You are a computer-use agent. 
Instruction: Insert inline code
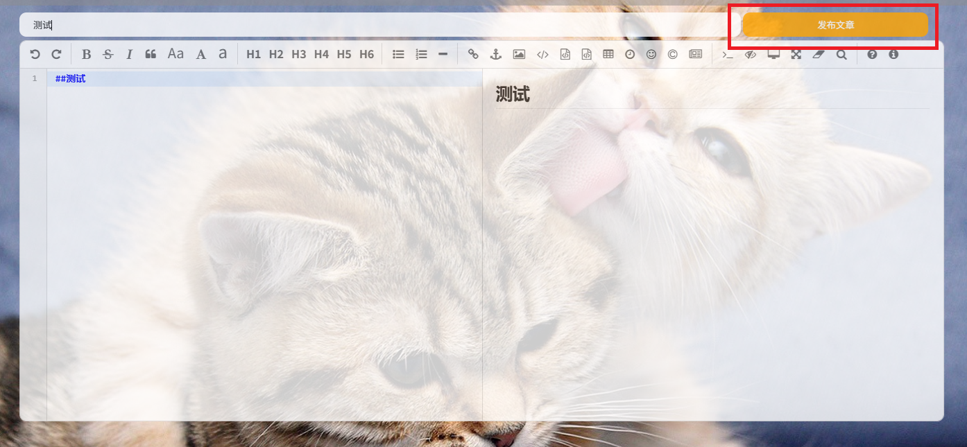pyautogui.click(x=542, y=54)
